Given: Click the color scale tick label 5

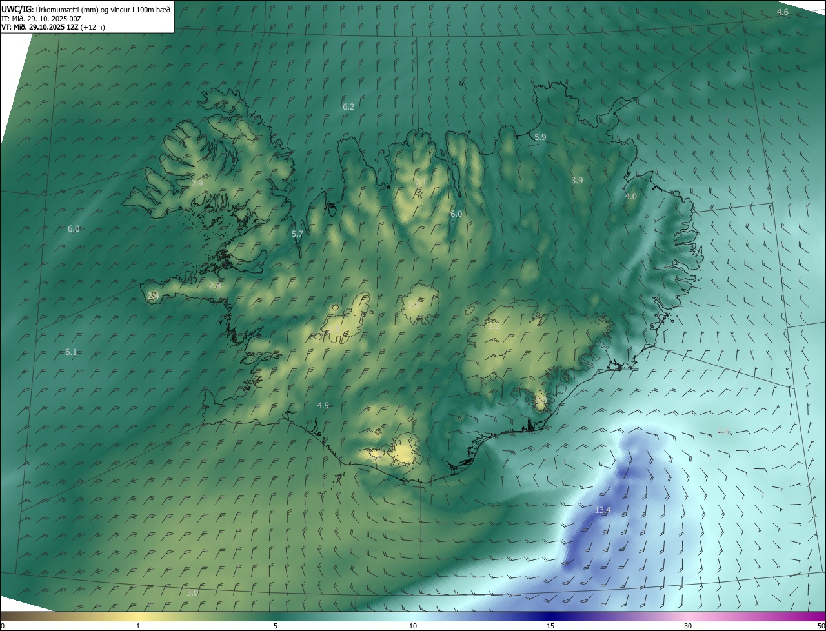Looking at the screenshot, I should point(276,626).
